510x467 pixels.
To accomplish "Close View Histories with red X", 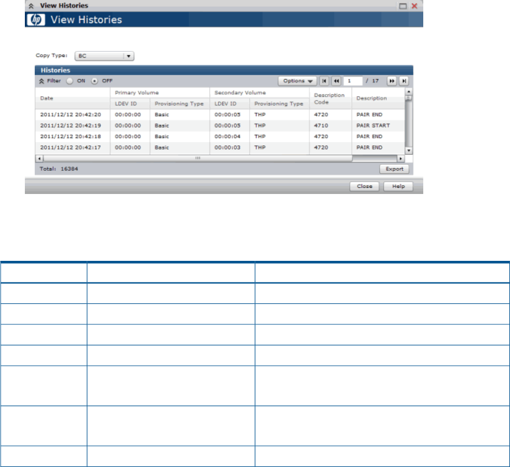I will pyautogui.click(x=414, y=6).
